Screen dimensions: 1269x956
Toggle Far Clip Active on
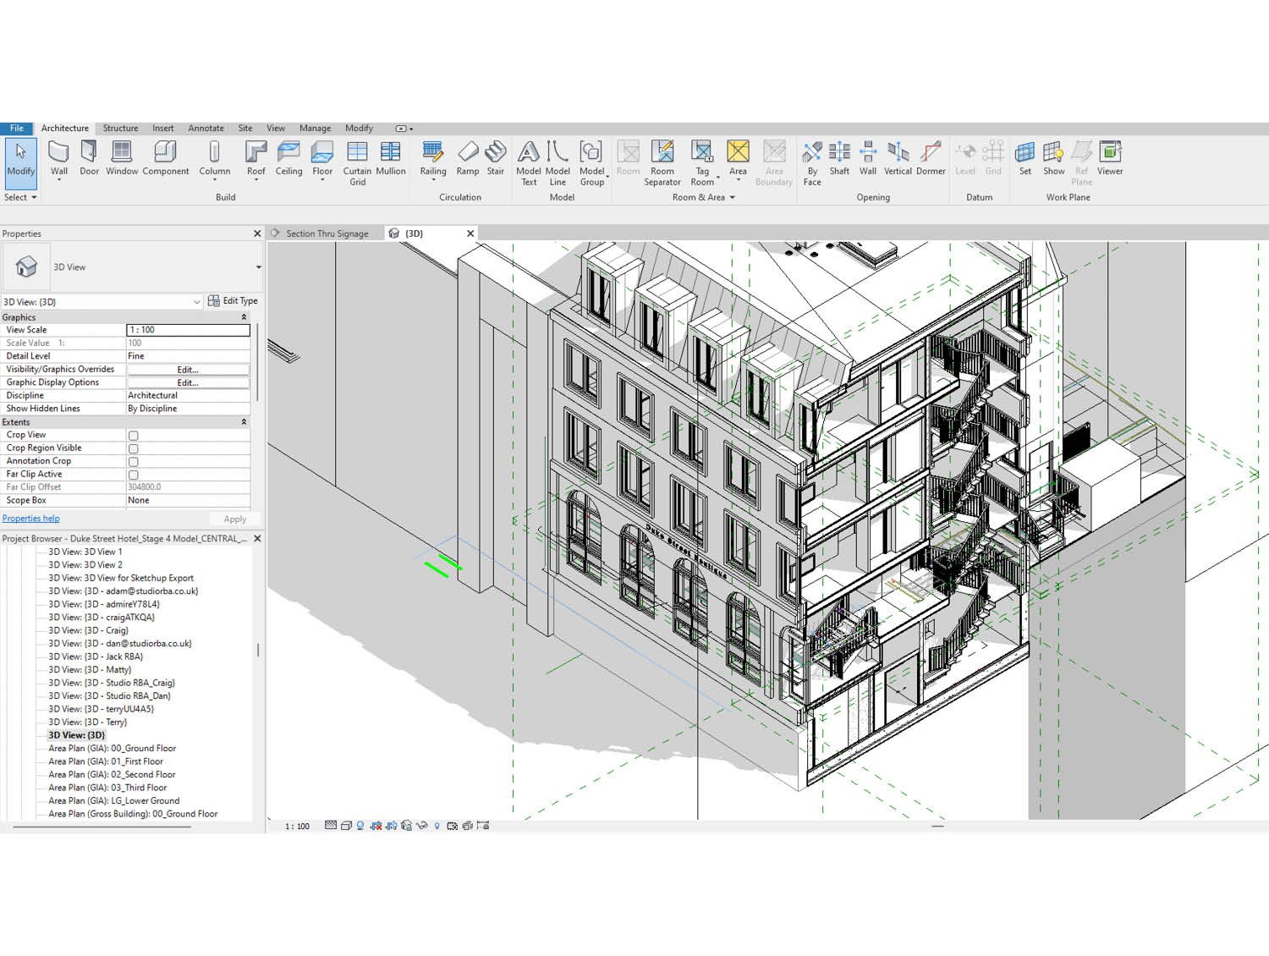(133, 475)
